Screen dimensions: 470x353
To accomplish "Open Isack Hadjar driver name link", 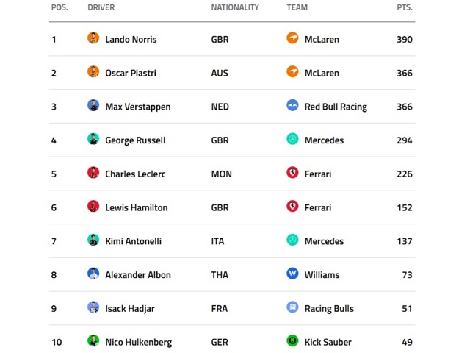I will pos(130,309).
